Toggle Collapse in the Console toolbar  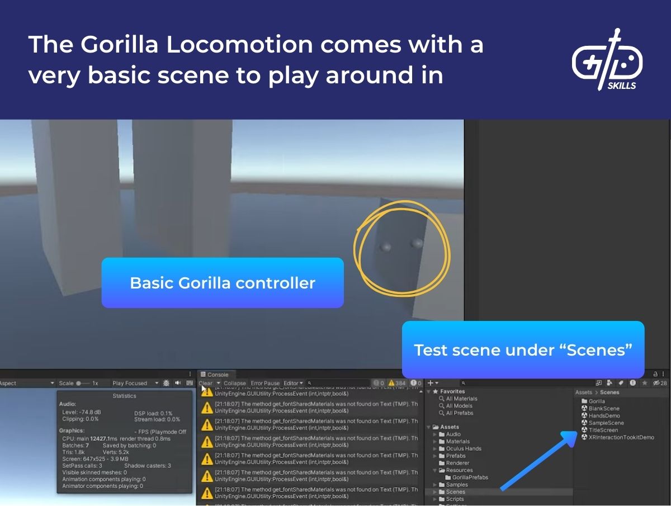pyautogui.click(x=235, y=383)
